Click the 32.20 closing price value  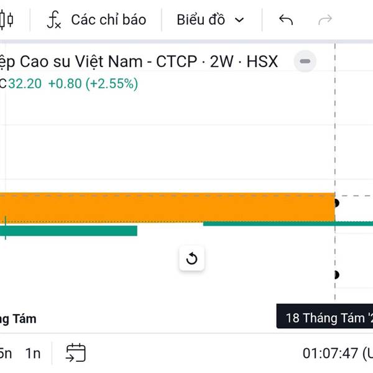[25, 84]
